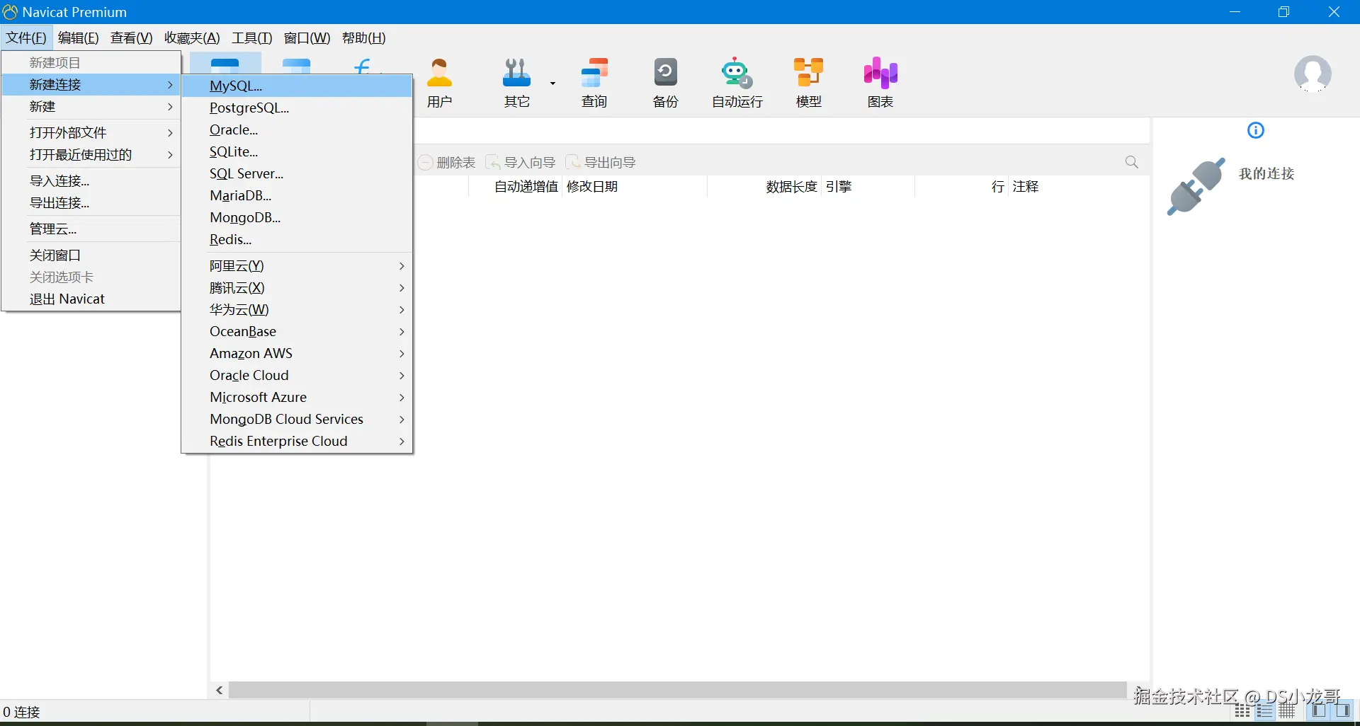1360x726 pixels.
Task: Click the 自动递增值 column header
Action: click(514, 187)
